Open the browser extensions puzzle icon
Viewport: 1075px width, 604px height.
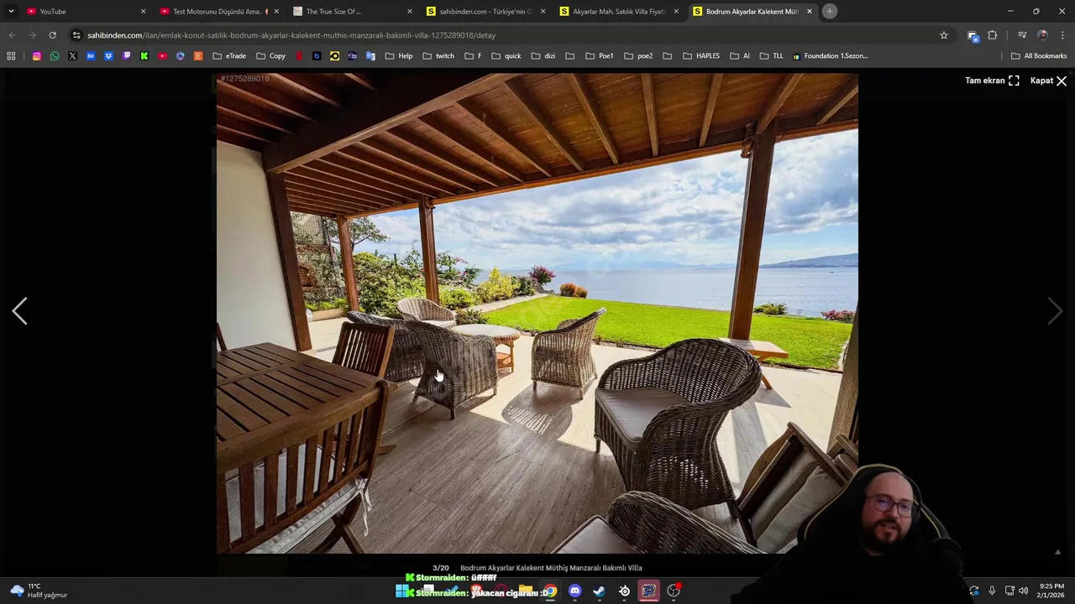993,35
